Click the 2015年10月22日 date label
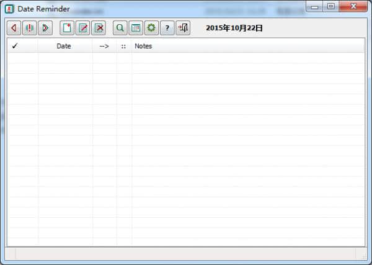Viewport: 372px width, 265px height. [x=234, y=28]
